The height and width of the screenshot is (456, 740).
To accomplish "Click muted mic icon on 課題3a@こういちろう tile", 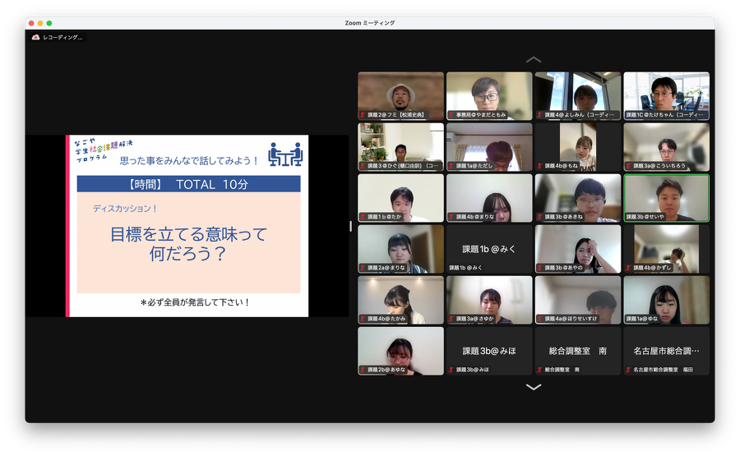I will point(628,166).
